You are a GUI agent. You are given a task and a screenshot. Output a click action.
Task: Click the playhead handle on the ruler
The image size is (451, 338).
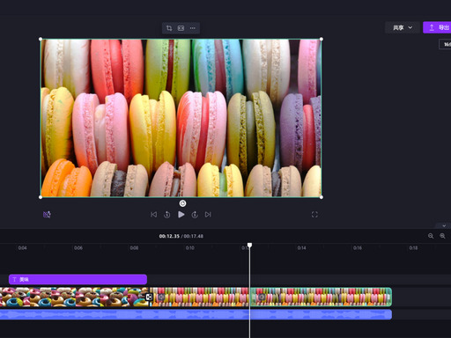tap(249, 245)
